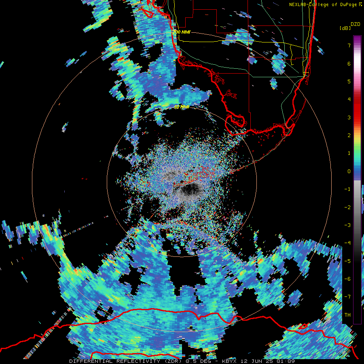Image resolution: width=364 pixels, height=364 pixels.
Task: Click the 100 NMI range ring label
Action: [182, 32]
